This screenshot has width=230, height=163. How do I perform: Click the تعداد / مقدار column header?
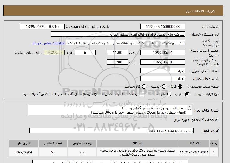tap(53, 143)
